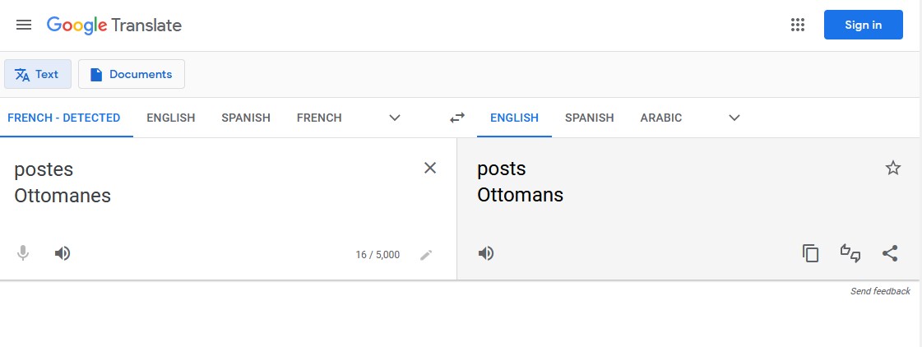
Task: Copy the translation to clipboard
Action: (811, 253)
